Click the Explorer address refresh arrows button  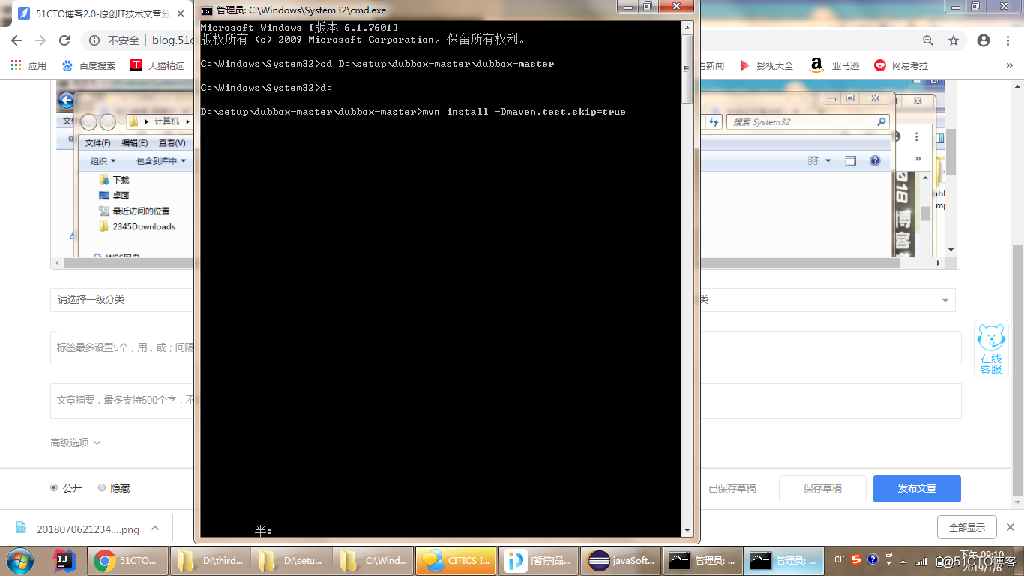point(714,121)
